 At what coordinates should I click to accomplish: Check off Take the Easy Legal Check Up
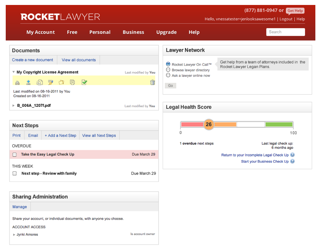[15, 154]
